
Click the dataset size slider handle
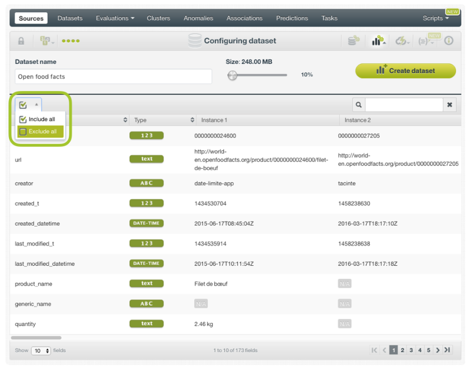pos(232,75)
